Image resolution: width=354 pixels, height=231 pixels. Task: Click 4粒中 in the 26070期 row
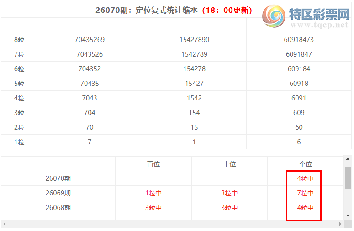(x=306, y=178)
